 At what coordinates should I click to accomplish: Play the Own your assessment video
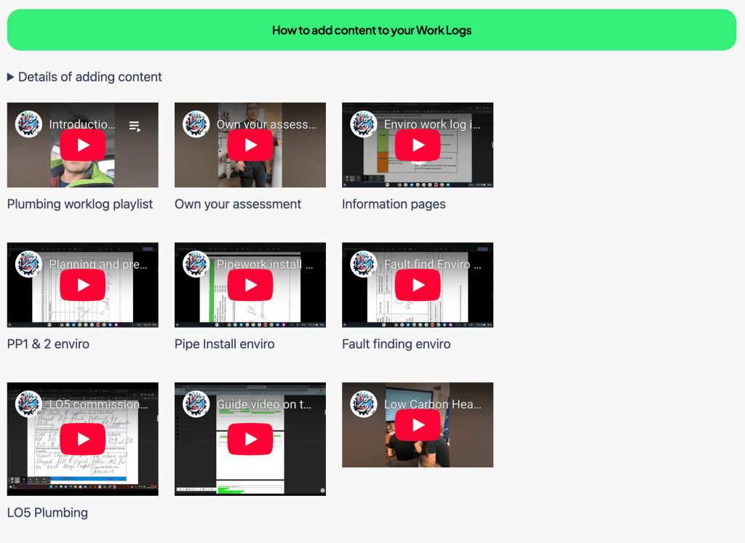[x=250, y=145]
